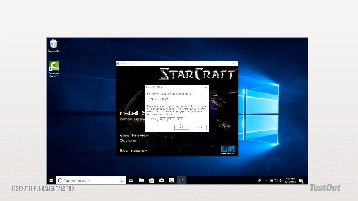
Task: Open the Windows Start menu
Action: (51, 181)
